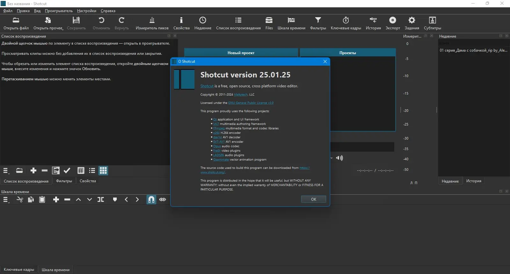
Task: Click the clipboard paste icon in timeline toolbar
Action: pos(42,200)
